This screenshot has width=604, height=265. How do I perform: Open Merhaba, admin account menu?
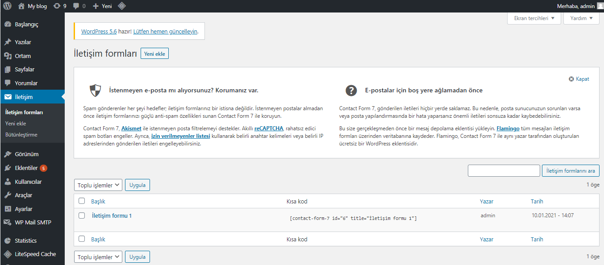pyautogui.click(x=580, y=6)
